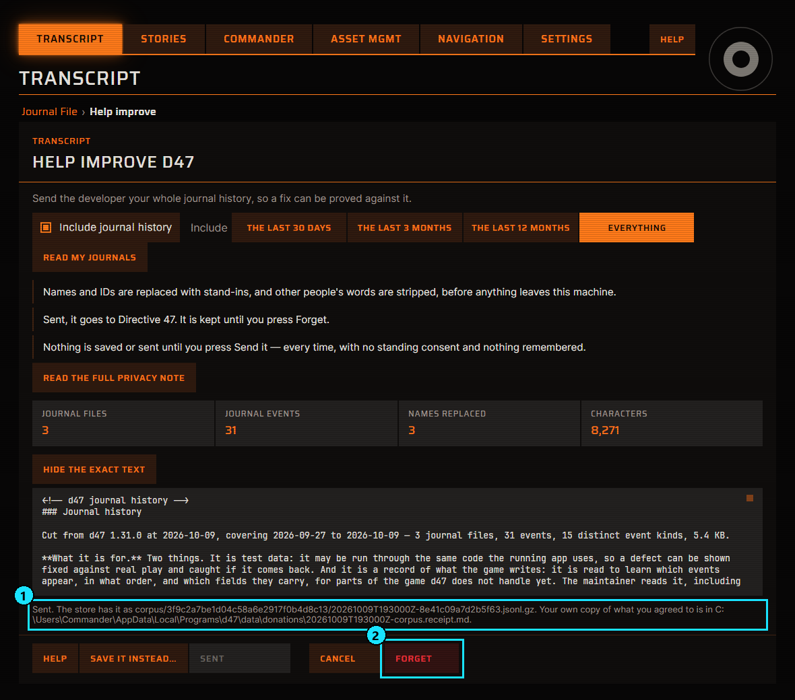Open the Asset Mgmt tab
The height and width of the screenshot is (700, 795).
tap(366, 39)
